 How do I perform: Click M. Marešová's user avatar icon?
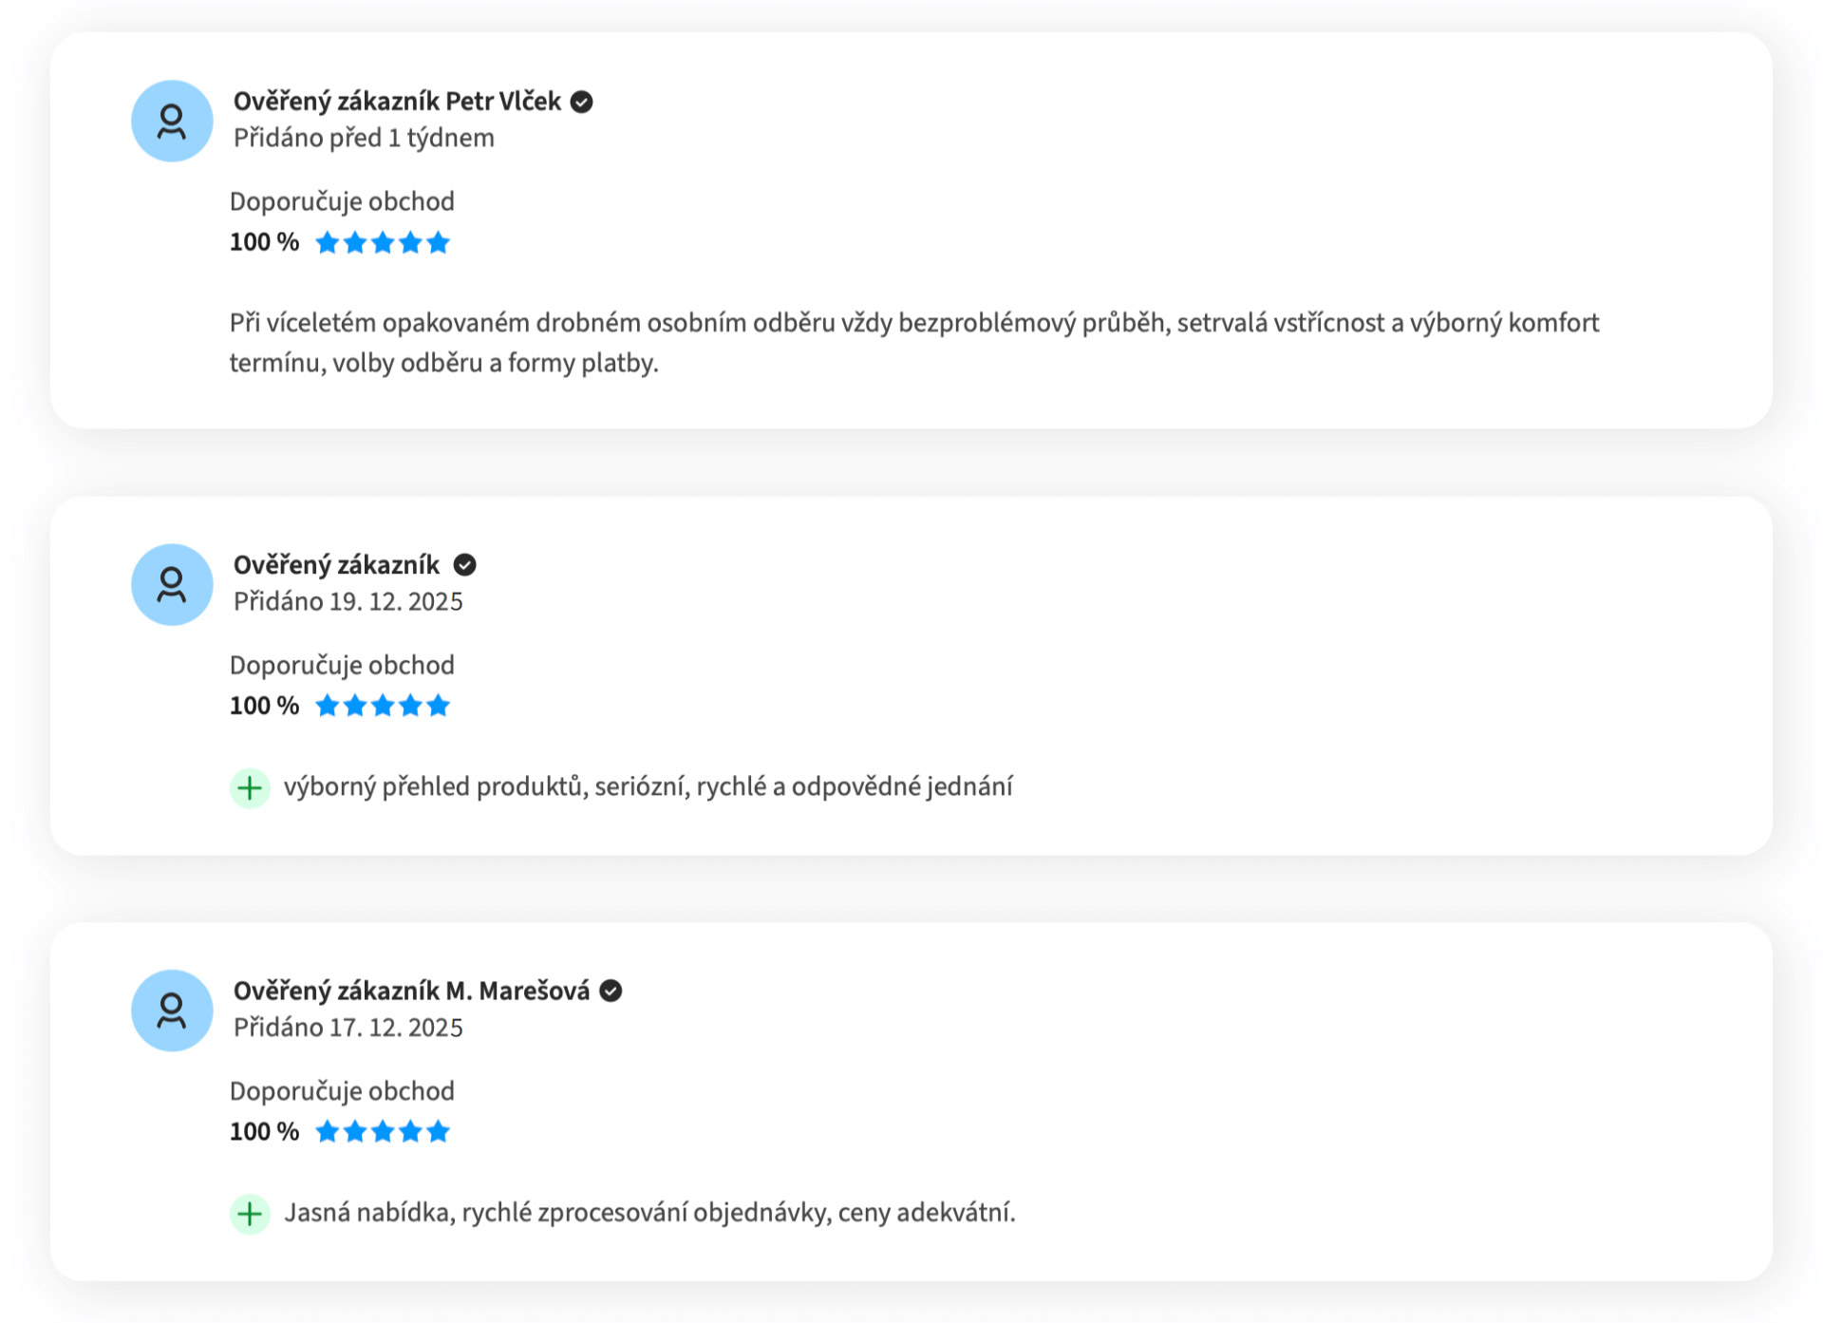click(172, 1010)
